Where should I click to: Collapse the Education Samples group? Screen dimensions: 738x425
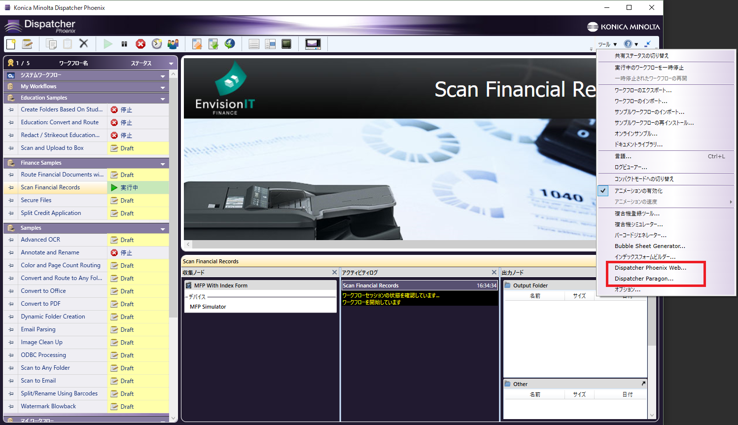[x=163, y=99]
